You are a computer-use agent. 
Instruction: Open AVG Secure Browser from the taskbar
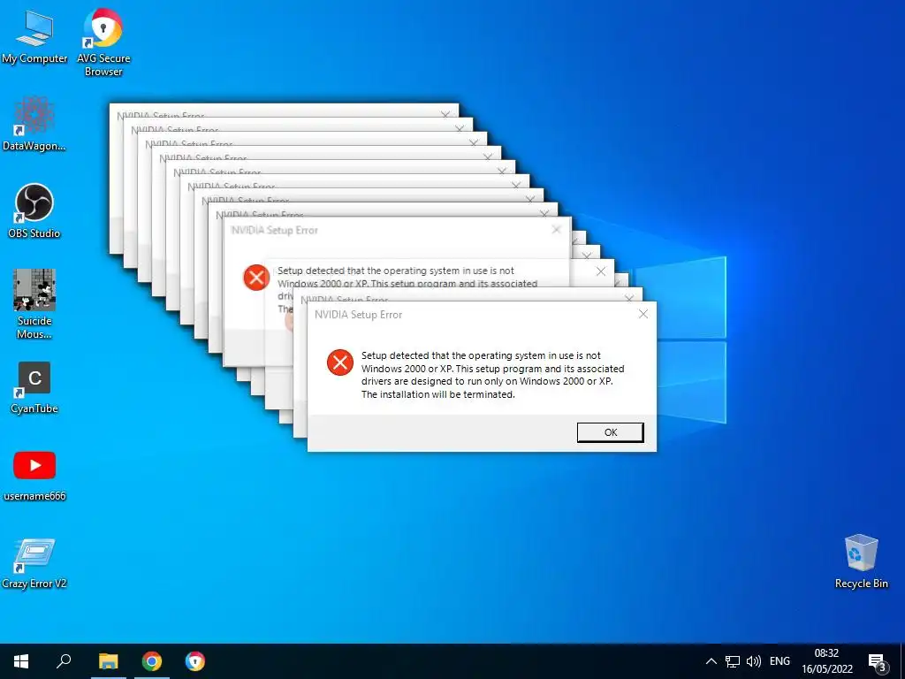[x=195, y=661]
